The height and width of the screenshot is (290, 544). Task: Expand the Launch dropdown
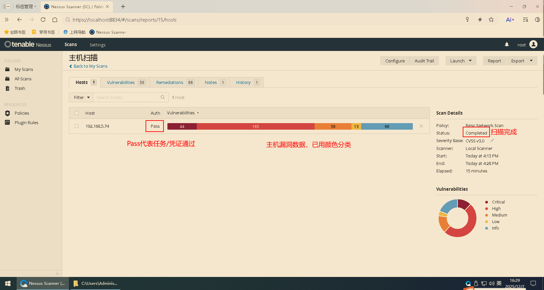coord(460,61)
